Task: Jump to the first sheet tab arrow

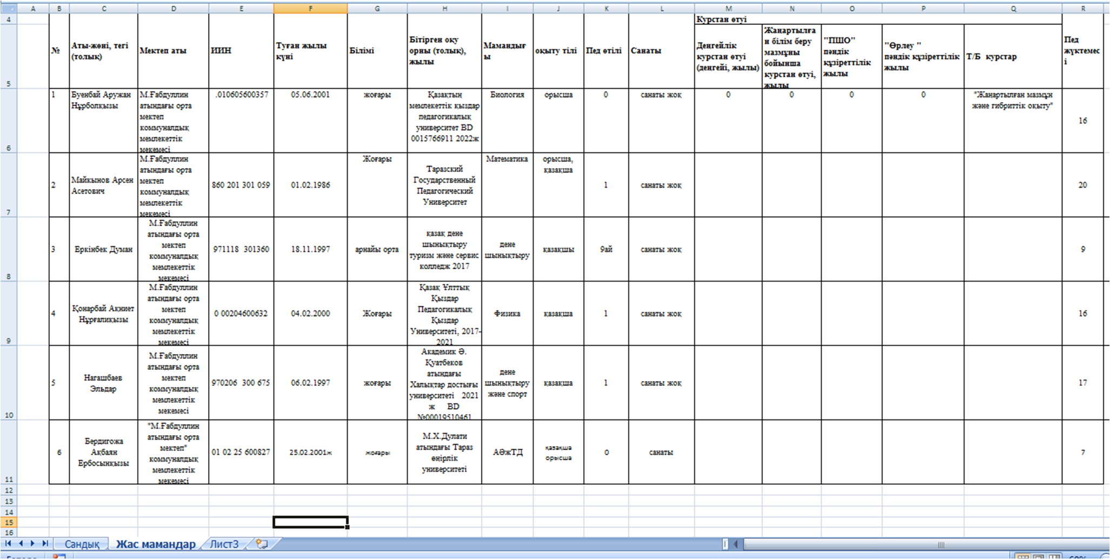Action: coord(8,543)
